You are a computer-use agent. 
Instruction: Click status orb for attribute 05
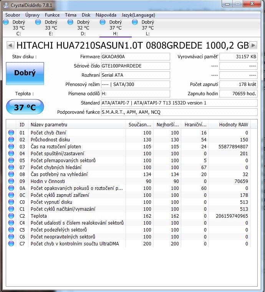coord(11,160)
